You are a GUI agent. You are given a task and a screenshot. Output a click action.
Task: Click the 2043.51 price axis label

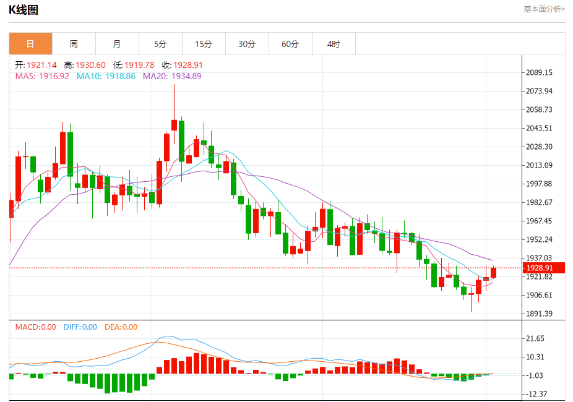click(539, 128)
